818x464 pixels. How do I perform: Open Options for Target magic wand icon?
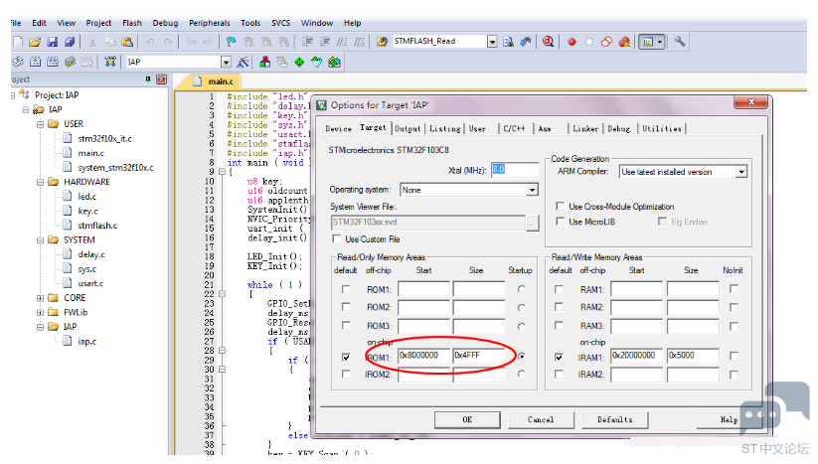pyautogui.click(x=243, y=62)
